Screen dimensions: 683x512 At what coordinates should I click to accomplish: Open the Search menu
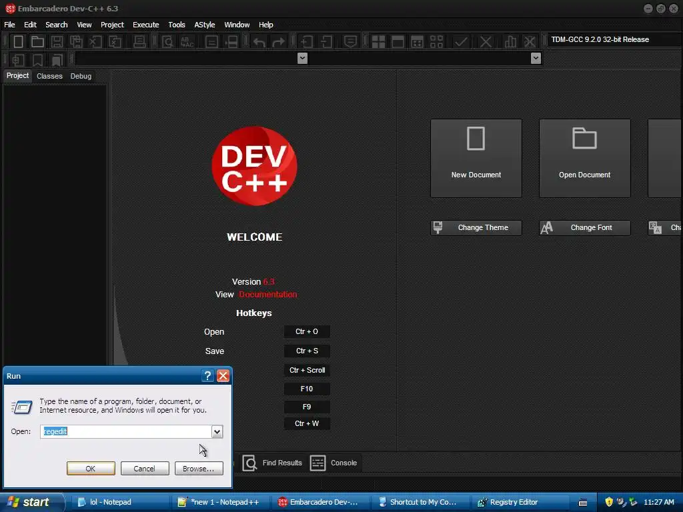click(57, 25)
